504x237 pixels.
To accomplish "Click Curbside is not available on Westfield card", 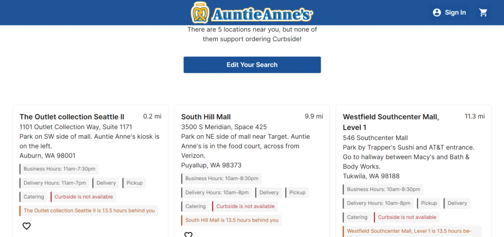I will 407,217.
